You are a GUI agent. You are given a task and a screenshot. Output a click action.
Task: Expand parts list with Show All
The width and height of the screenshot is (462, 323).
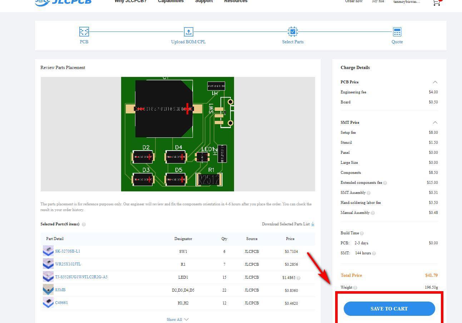point(178,319)
